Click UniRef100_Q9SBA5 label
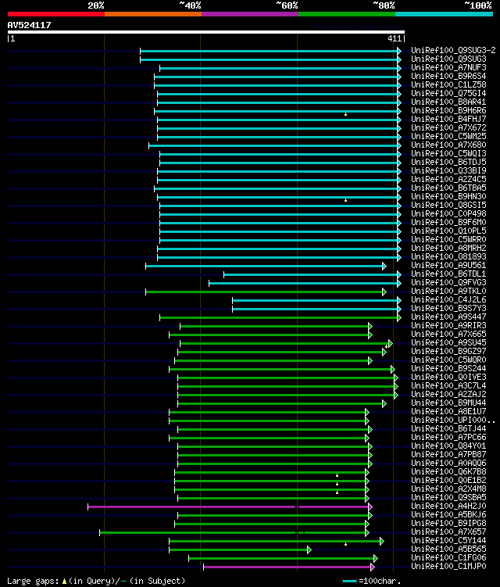The width and height of the screenshot is (500, 587). [x=448, y=498]
